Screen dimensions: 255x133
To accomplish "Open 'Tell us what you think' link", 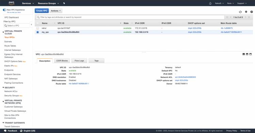I will pyautogui.click(x=14, y=12).
